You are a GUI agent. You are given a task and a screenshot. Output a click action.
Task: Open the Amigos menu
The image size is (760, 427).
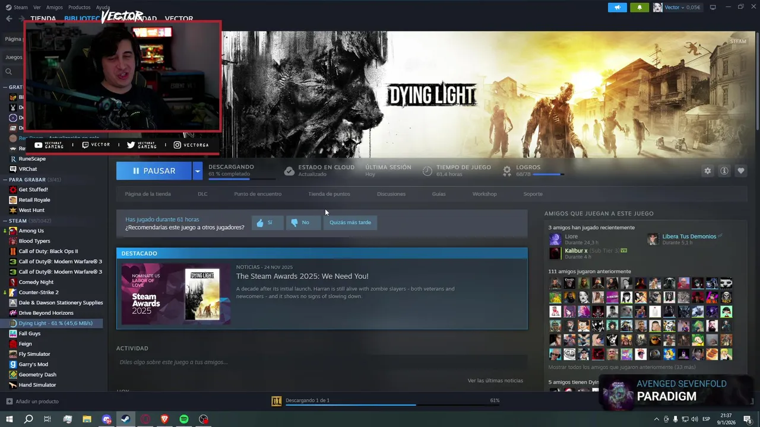(x=55, y=7)
